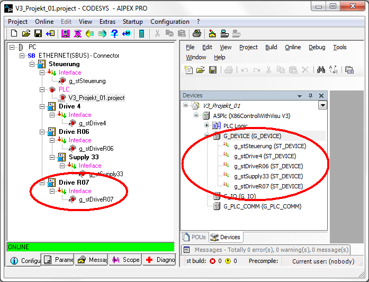Click the magenta login/online toolbar icon
369x282 pixels.
(x=66, y=34)
